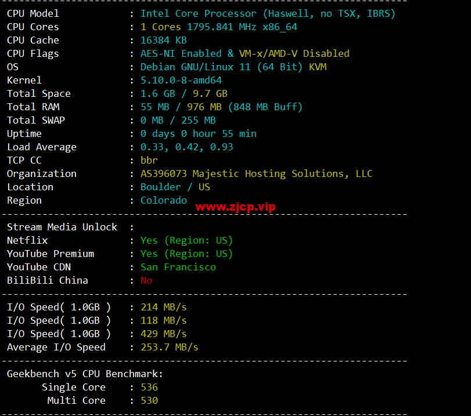471x416 pixels.
Task: Click the 'CPU Model' label
Action: coord(33,13)
